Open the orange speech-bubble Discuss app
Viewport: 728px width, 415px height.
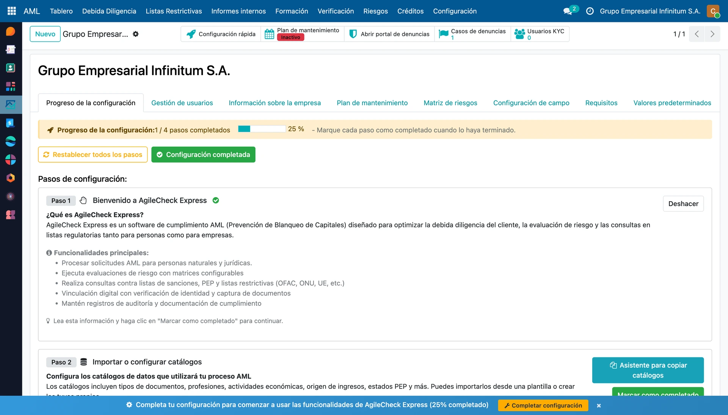point(11,31)
